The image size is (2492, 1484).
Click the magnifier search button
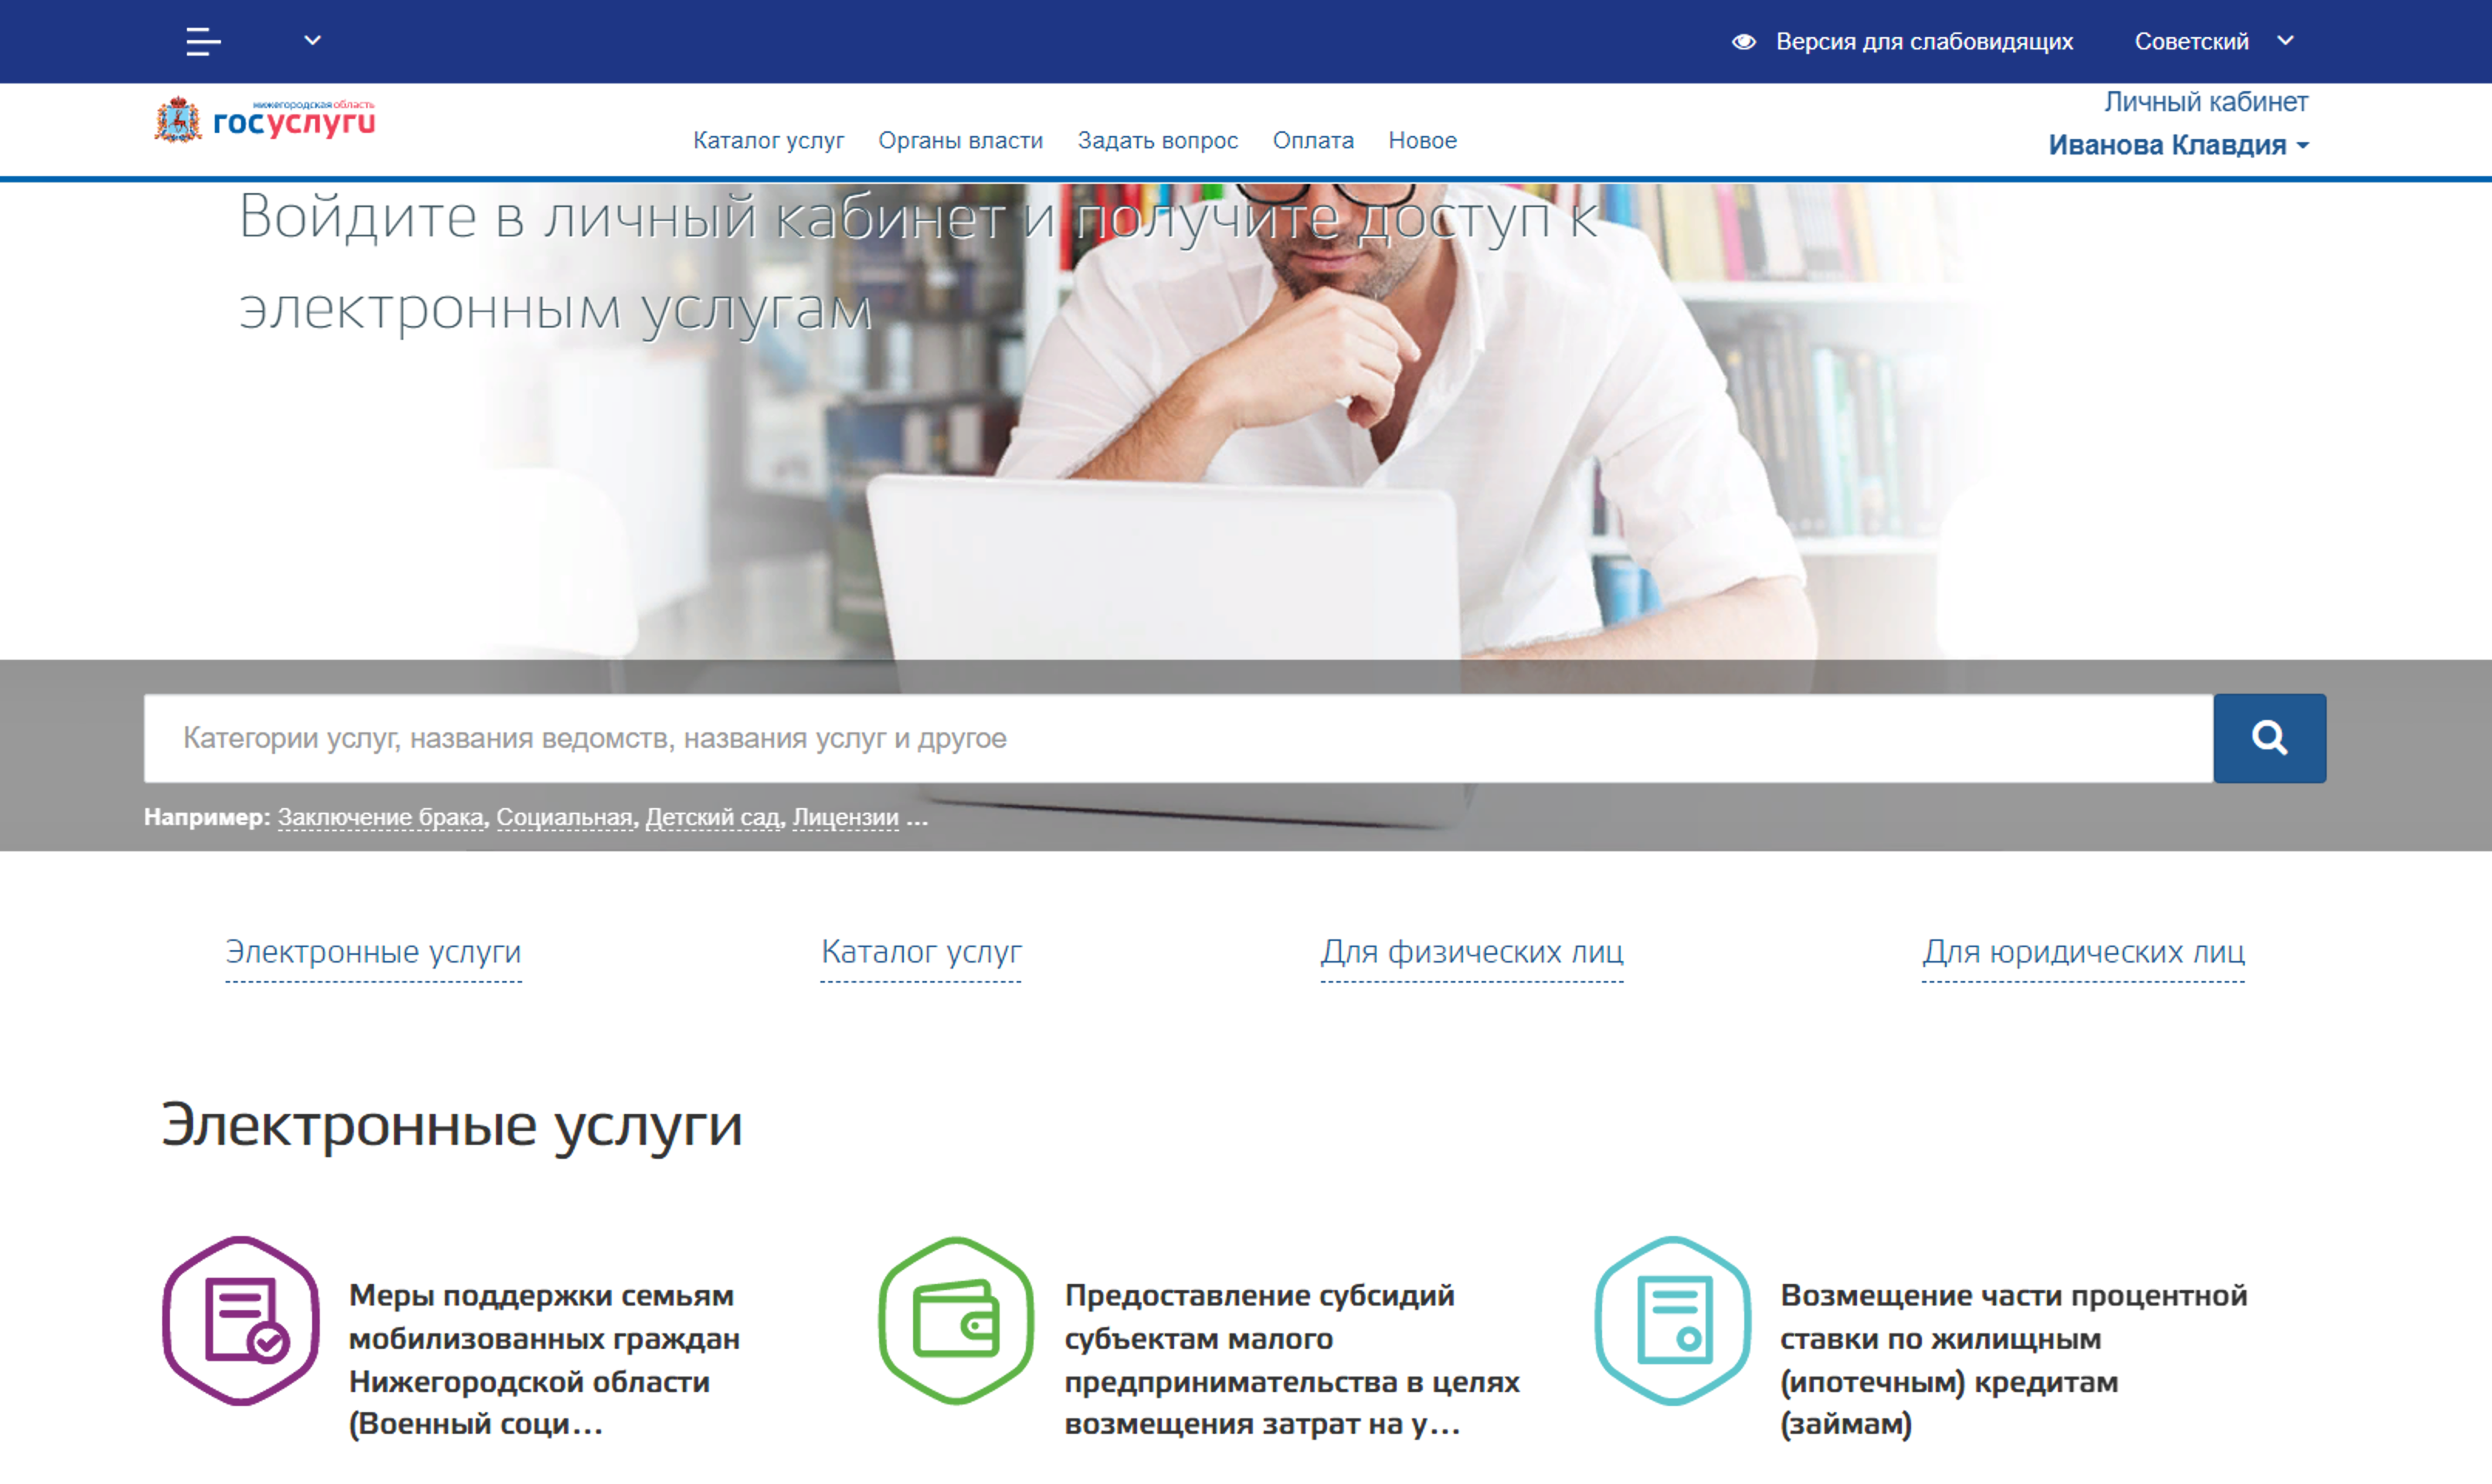click(x=2269, y=738)
